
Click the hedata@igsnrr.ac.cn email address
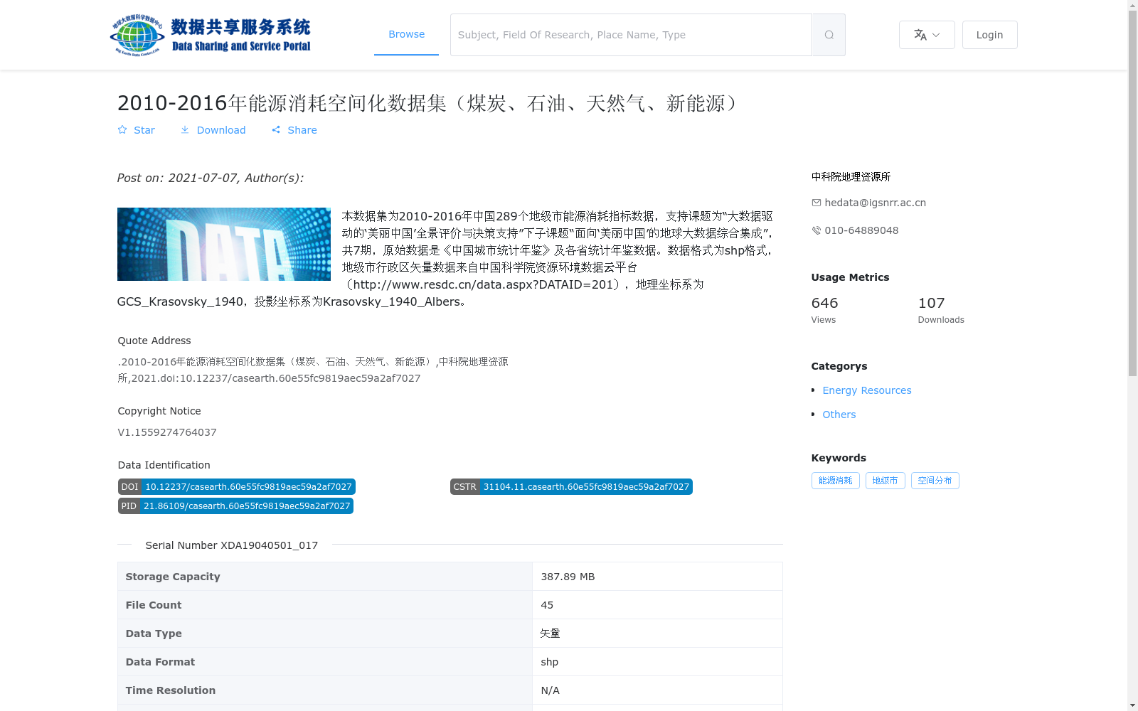(875, 203)
